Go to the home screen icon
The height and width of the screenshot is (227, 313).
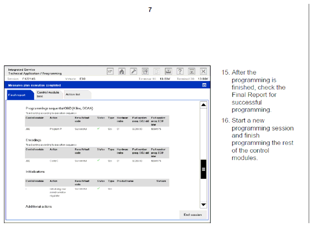[x=122, y=71]
